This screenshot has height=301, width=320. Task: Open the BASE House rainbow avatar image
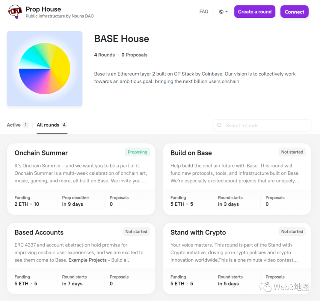click(45, 69)
